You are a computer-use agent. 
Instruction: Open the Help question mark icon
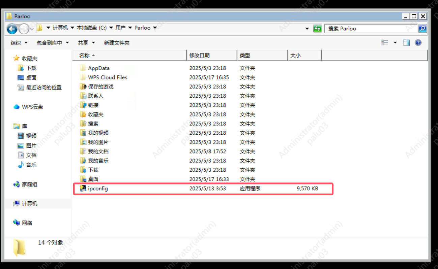418,43
